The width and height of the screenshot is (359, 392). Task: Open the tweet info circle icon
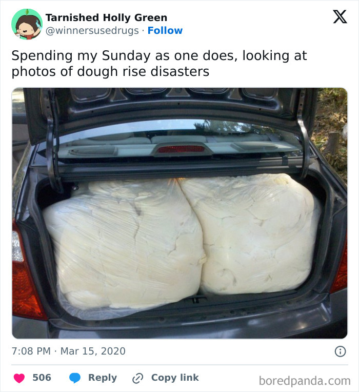click(340, 351)
